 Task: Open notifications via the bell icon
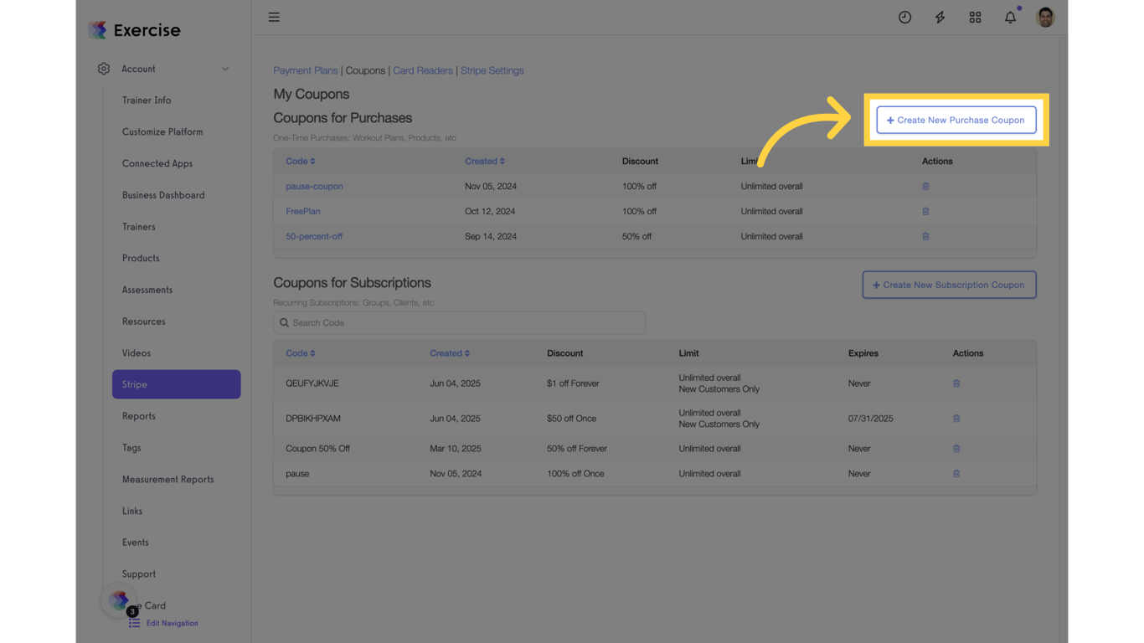[1010, 17]
